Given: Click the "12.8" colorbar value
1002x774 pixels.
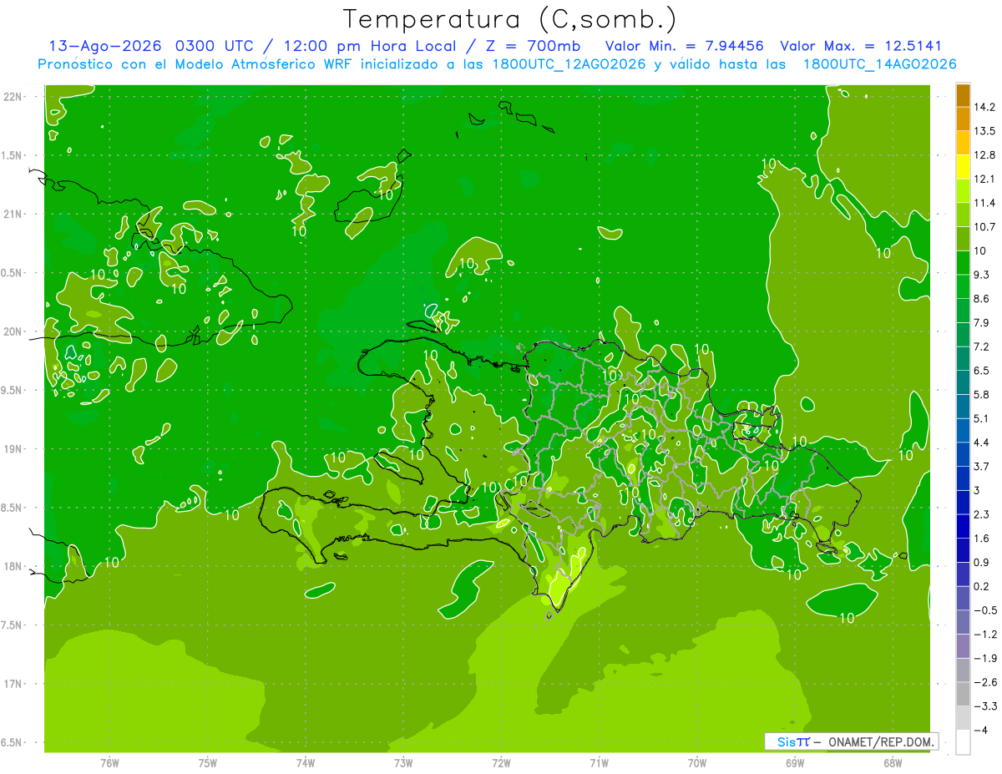Looking at the screenshot, I should (984, 154).
